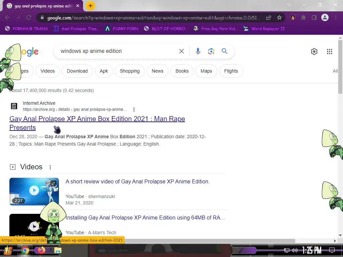Go back to the previous page
343x257 pixels.
[x=7, y=18]
